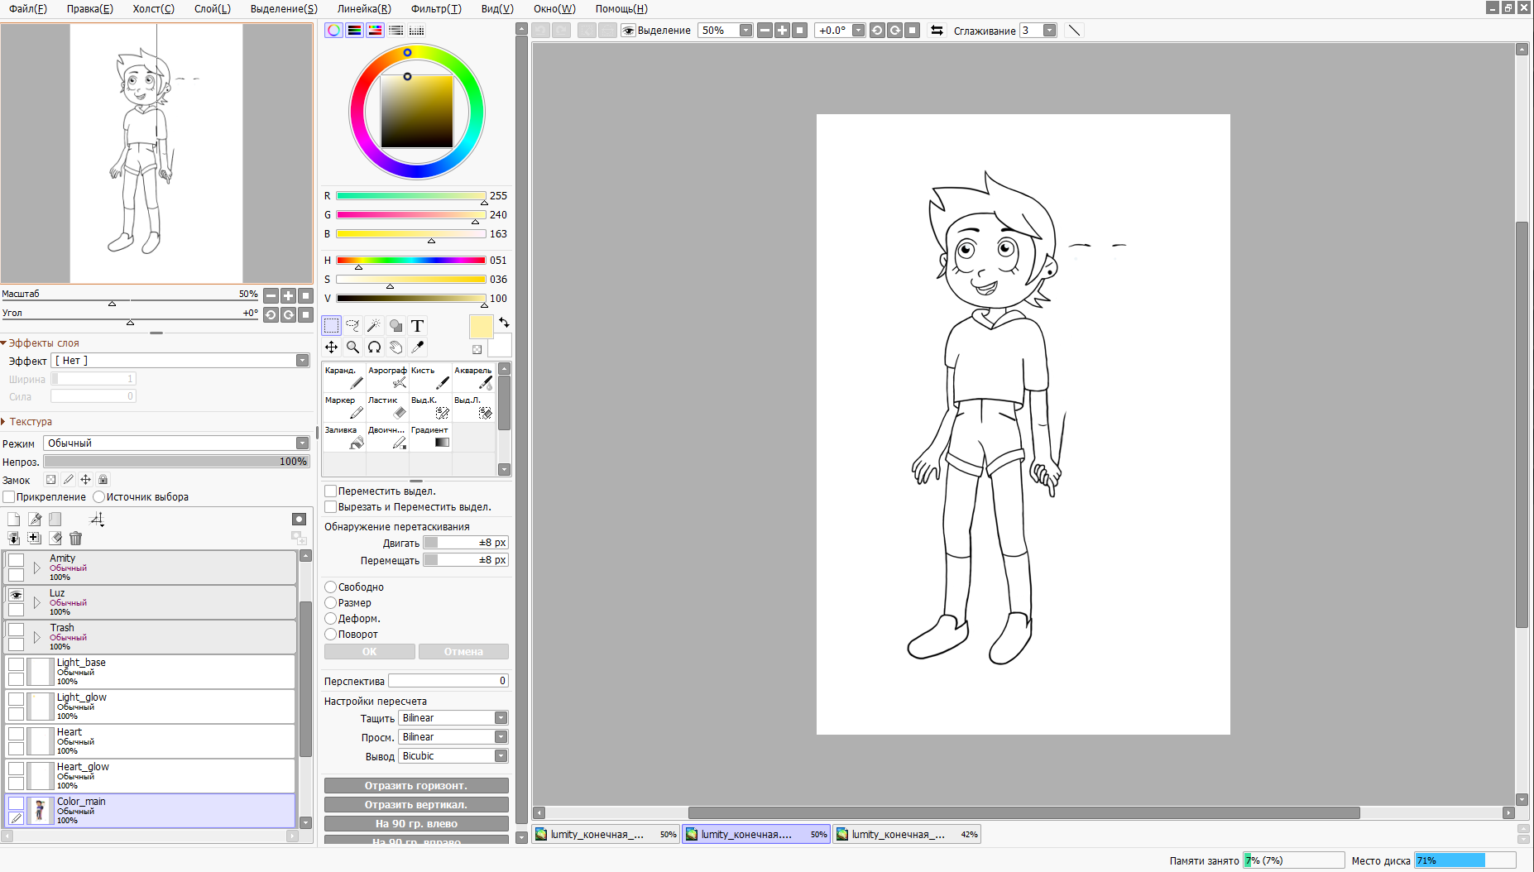
Task: Click the foreground color swatch
Action: pos(481,327)
